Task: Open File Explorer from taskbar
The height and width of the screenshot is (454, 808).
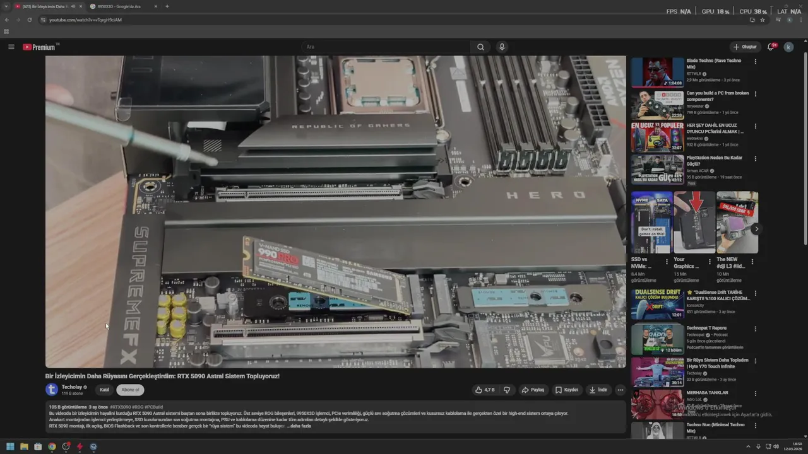Action: [24, 446]
